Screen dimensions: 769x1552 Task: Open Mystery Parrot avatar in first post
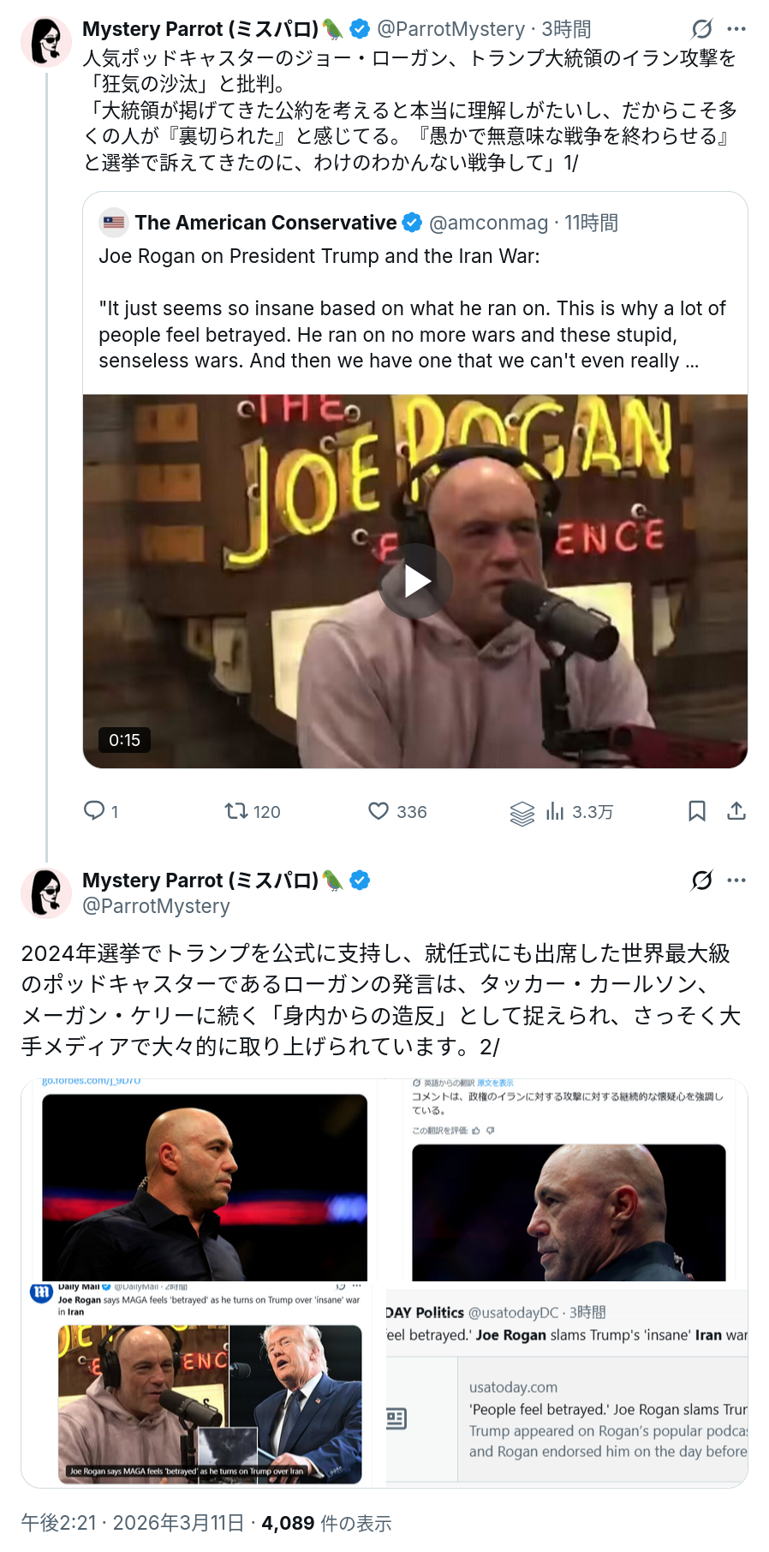tap(45, 40)
